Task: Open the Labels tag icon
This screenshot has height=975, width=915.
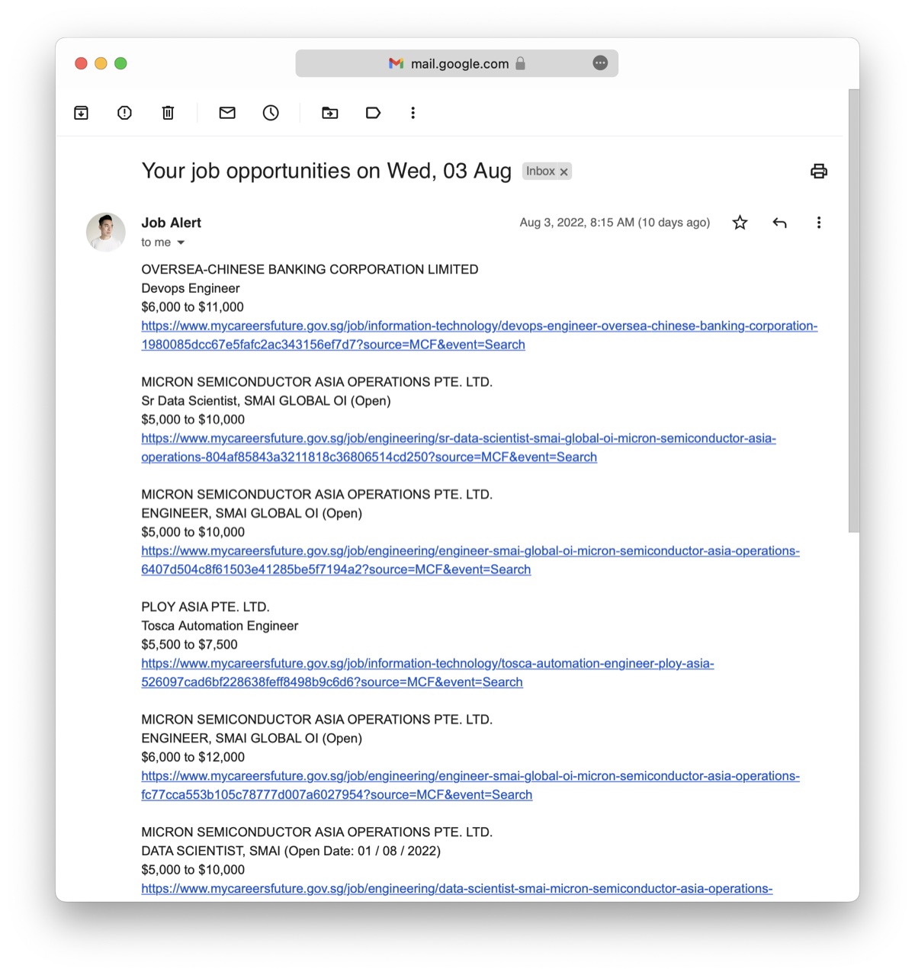Action: coord(373,113)
